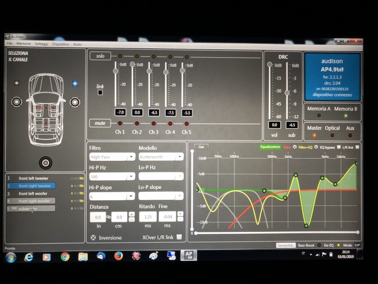The image size is (378, 284).
Task: Select the Memoria B indicator
Action: (346, 115)
